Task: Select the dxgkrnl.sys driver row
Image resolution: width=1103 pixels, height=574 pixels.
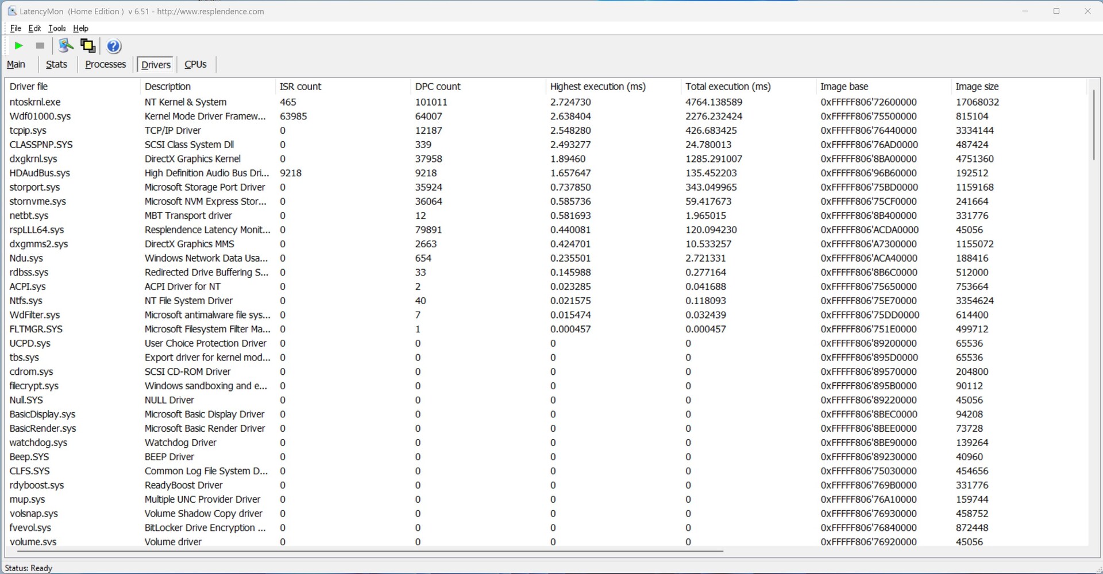Action: coord(546,159)
